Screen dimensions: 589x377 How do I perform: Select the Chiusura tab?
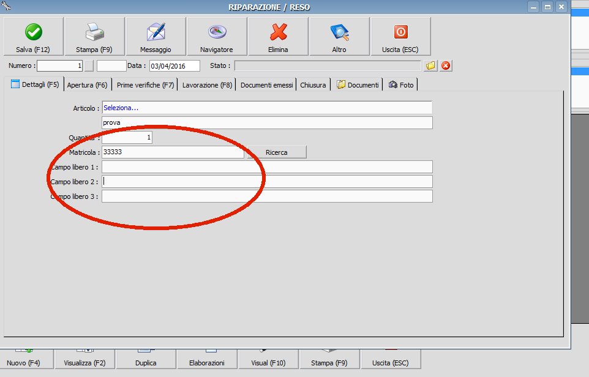pos(313,85)
